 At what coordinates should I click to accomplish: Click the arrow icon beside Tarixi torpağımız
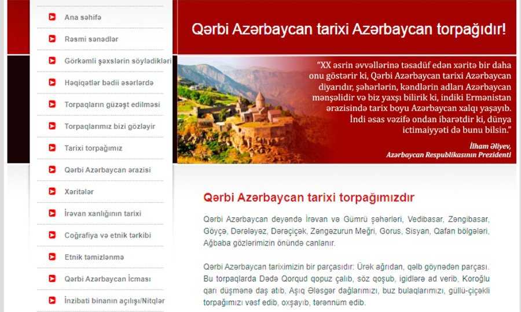coord(52,148)
